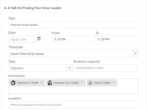Open the Classroom type combo box

click(x=40, y=68)
